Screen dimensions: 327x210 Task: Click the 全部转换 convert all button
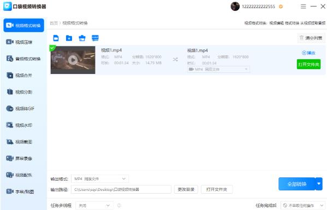297,184
